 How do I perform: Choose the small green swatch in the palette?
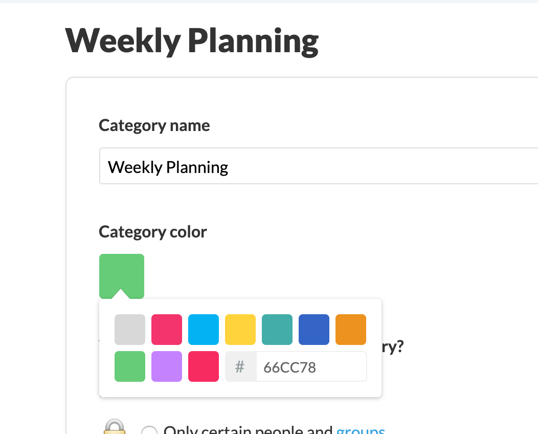130,366
